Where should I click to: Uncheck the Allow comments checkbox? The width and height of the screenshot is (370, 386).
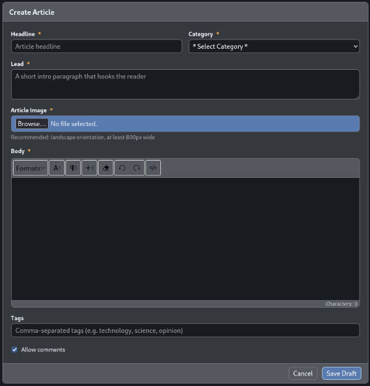15,350
